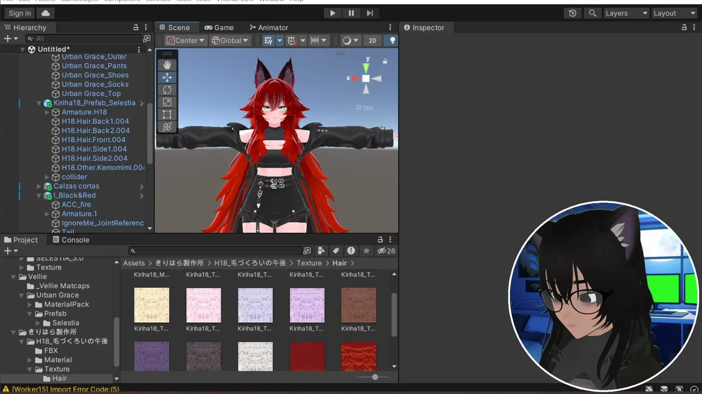Screen dimensions: 702x394
Task: Go to Assets in the breadcrumb path
Action: tap(134, 263)
